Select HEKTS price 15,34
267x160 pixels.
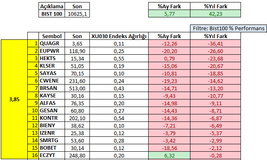click(x=77, y=58)
